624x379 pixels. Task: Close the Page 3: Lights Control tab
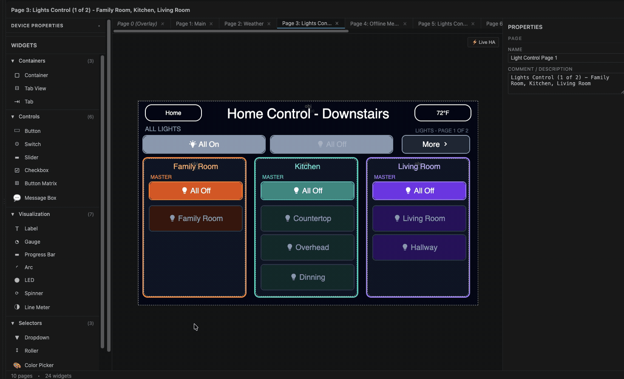coord(337,23)
